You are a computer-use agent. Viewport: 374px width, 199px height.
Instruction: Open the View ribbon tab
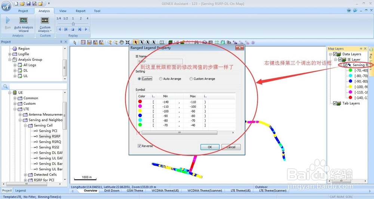pyautogui.click(x=63, y=11)
